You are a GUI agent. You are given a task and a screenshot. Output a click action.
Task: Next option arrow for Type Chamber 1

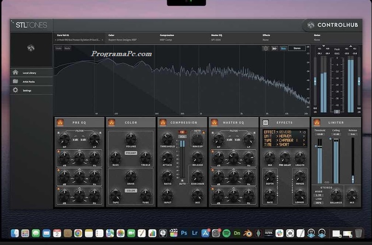(x=304, y=140)
